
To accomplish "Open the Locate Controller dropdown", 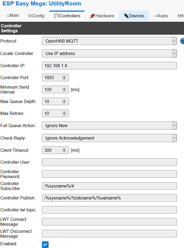I will point(109,53).
